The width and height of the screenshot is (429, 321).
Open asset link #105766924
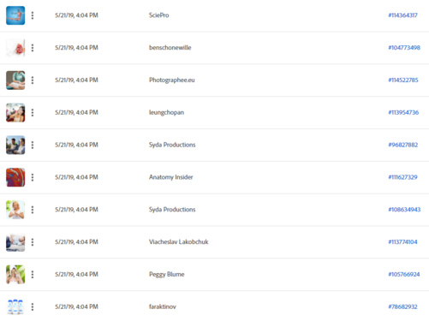pos(404,274)
